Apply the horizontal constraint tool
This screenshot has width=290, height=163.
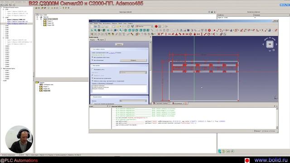(169, 34)
